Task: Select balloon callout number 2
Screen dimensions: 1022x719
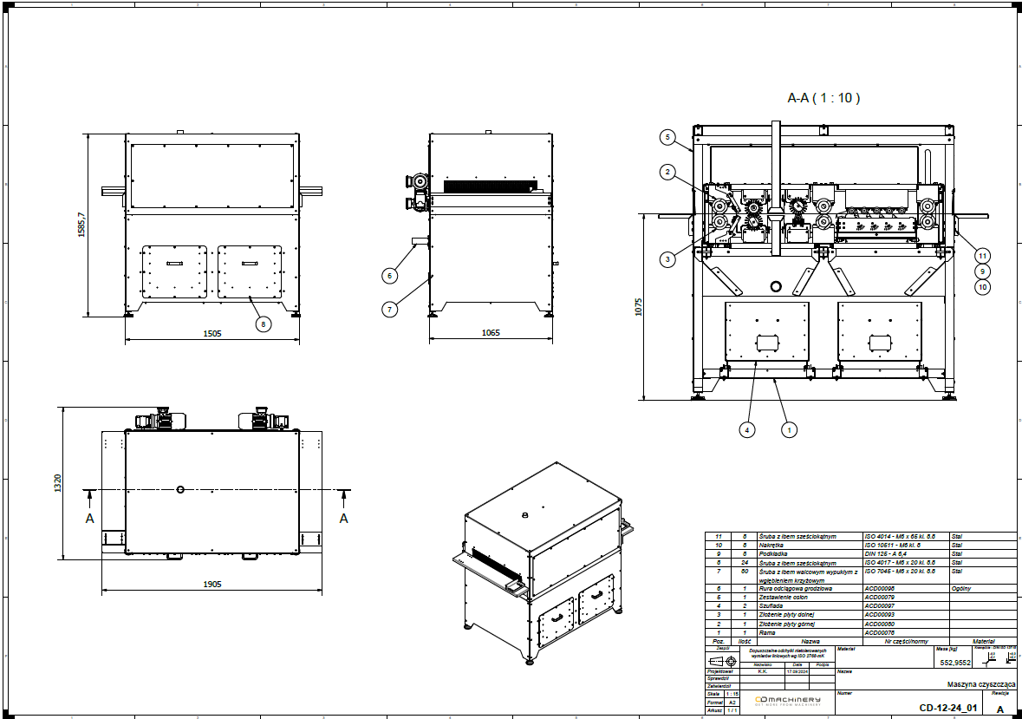Action: click(667, 172)
